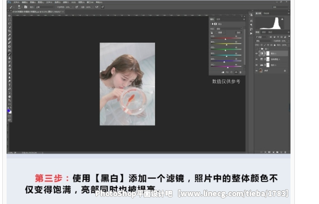
Task: Select the Move tool
Action: pos(9,16)
